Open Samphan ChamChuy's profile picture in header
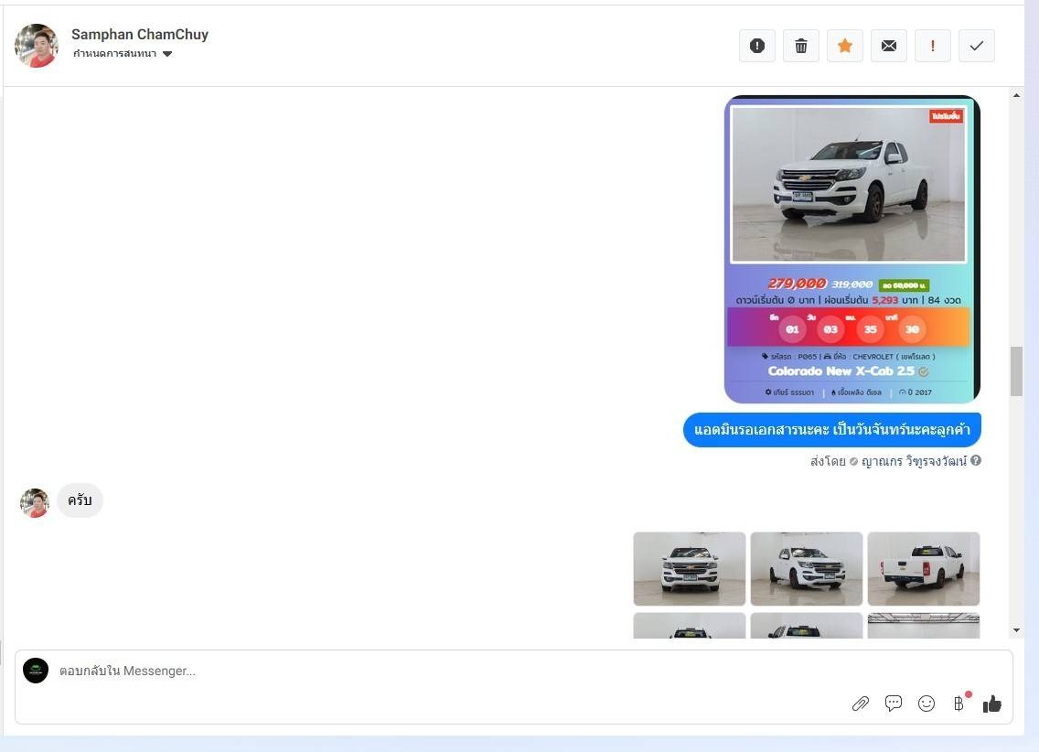1039x752 pixels. click(x=37, y=46)
